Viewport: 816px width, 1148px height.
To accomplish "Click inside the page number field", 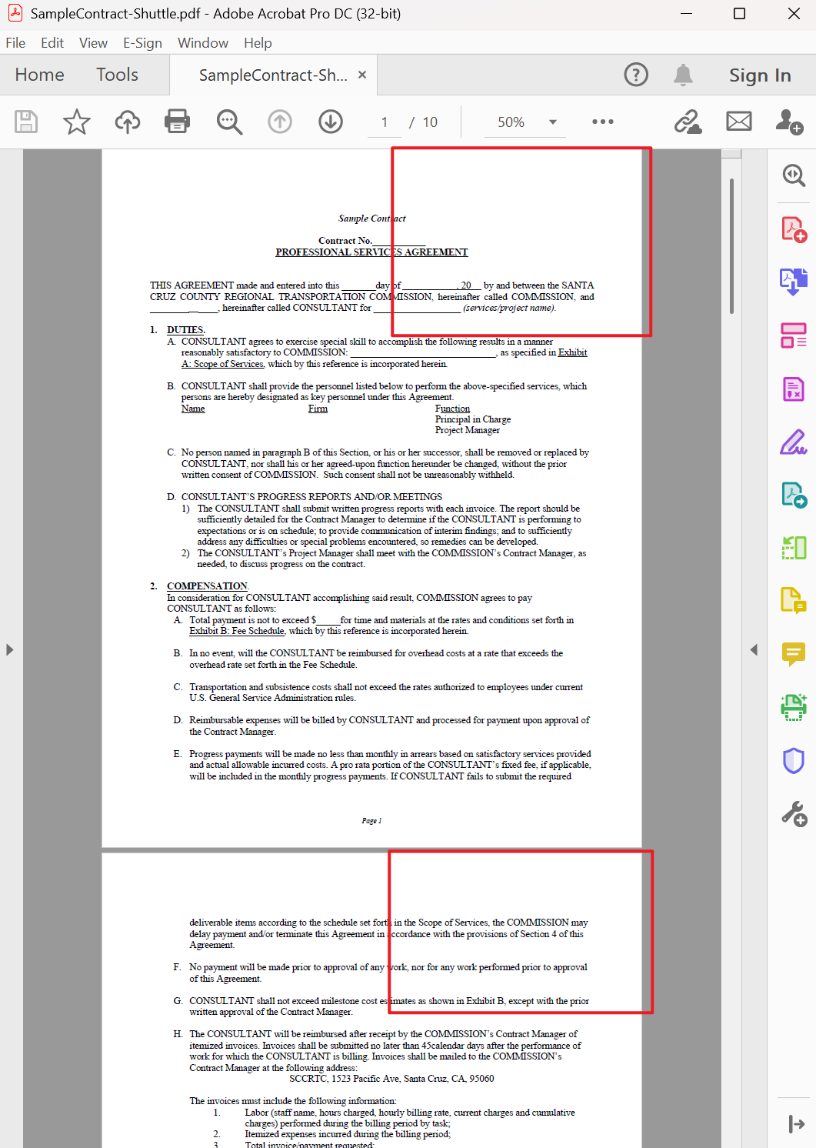I will (384, 122).
